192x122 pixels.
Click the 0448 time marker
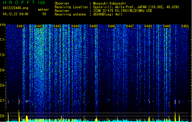[x=148, y=26]
